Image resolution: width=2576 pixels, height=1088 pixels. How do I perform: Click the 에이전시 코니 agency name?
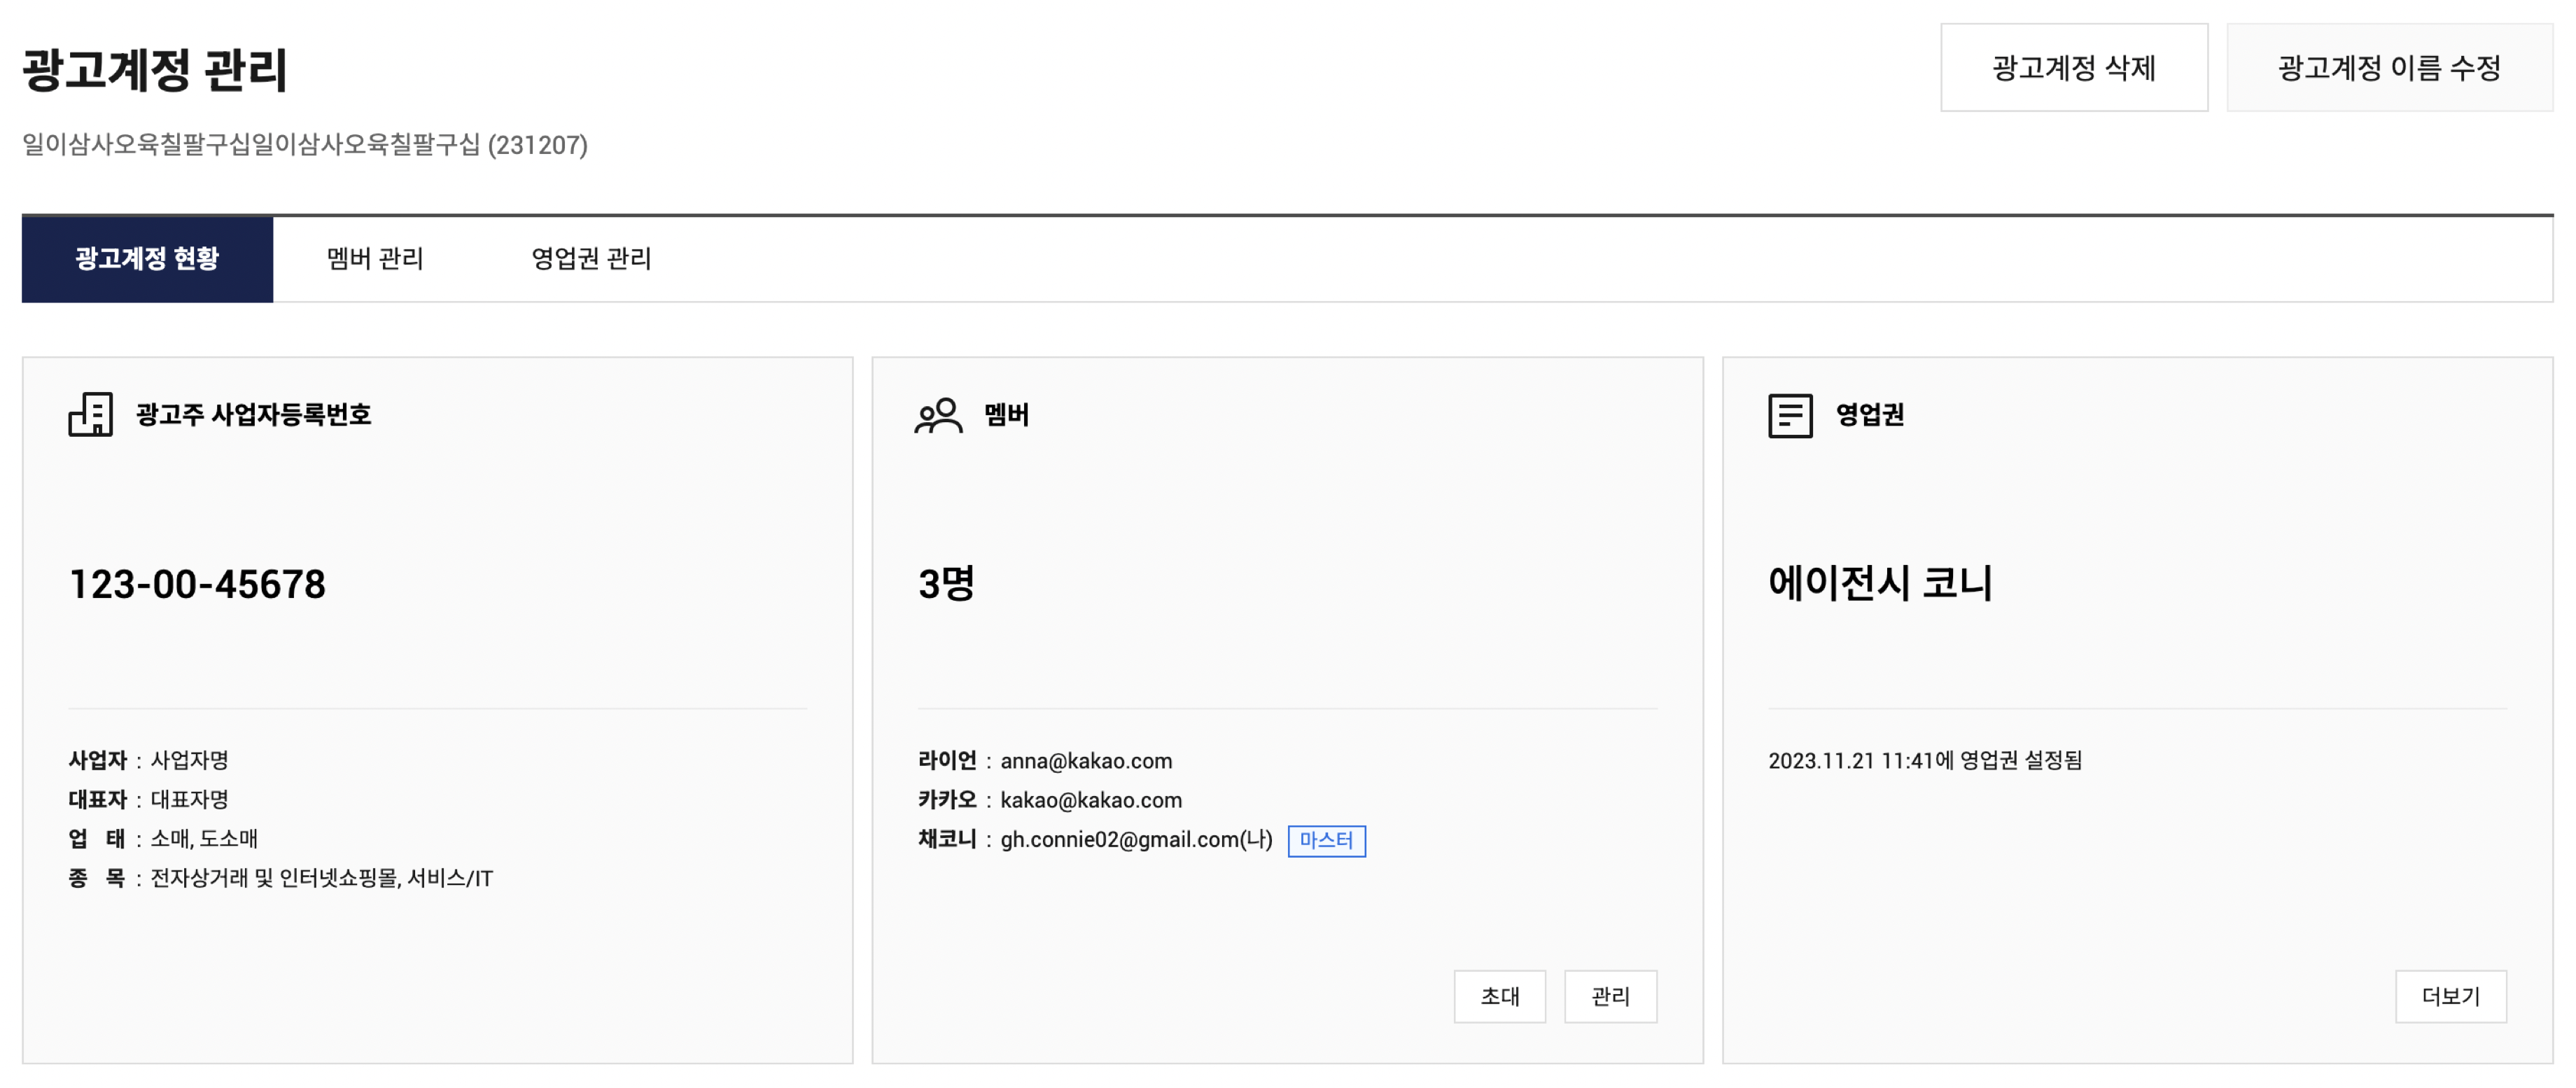click(x=1879, y=583)
